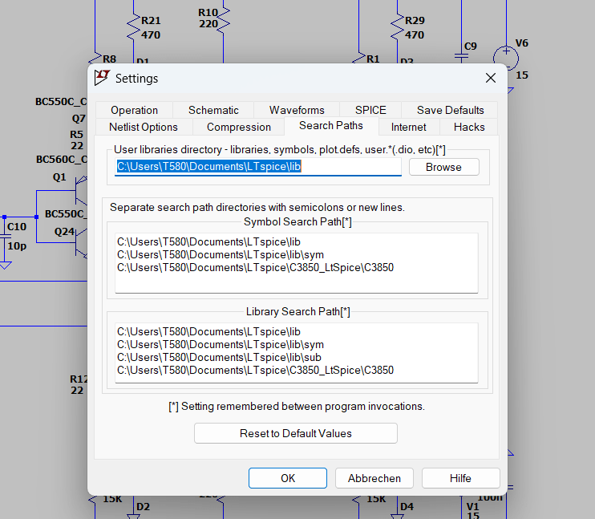Click the R1 label in the schematic
Viewport: 595px width, 519px height.
tap(373, 59)
